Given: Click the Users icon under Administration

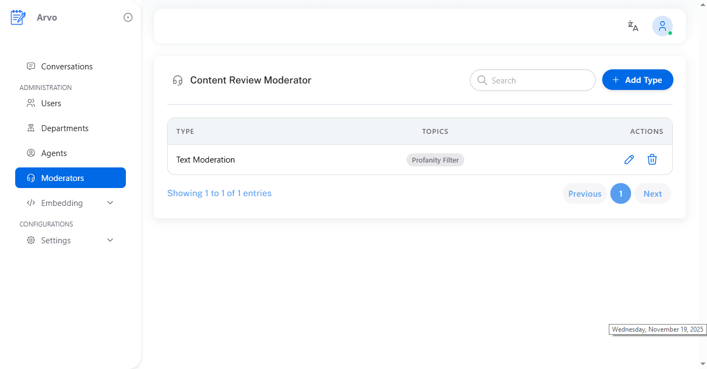Looking at the screenshot, I should pos(30,103).
